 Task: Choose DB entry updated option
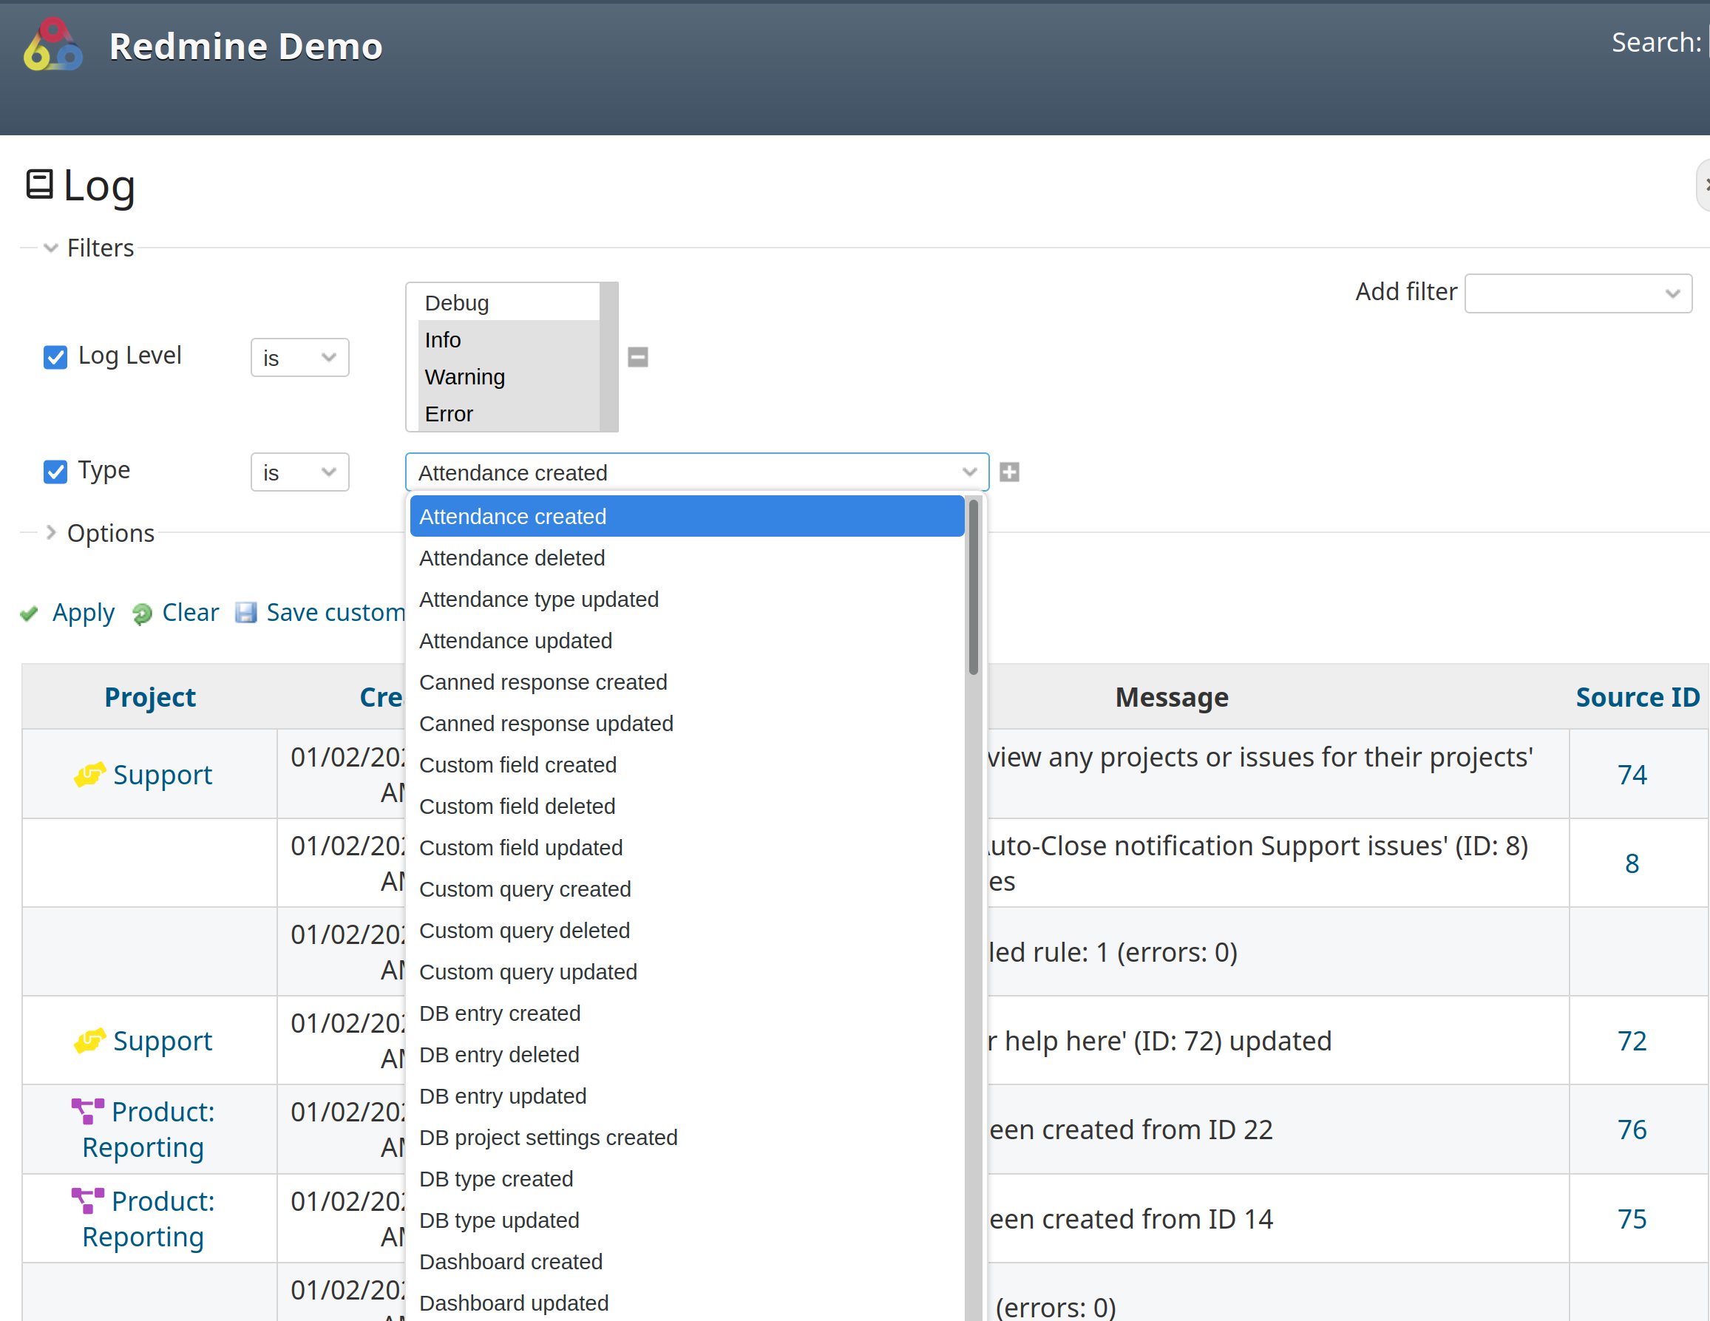coord(687,1096)
